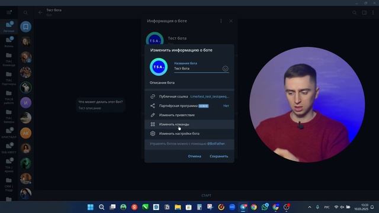The height and width of the screenshot is (213, 379).
Task: Open Windows Start menu
Action: 91,207
